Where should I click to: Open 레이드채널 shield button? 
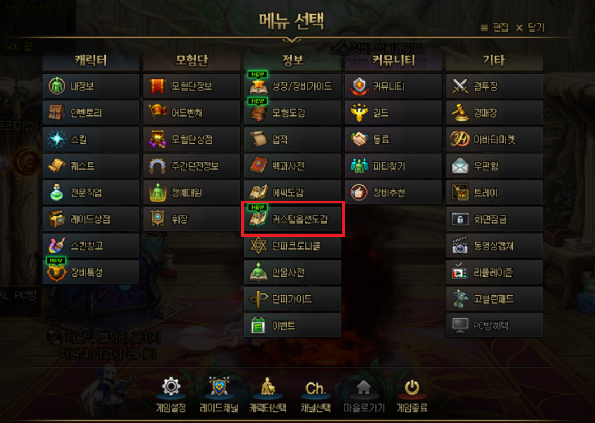click(x=219, y=395)
